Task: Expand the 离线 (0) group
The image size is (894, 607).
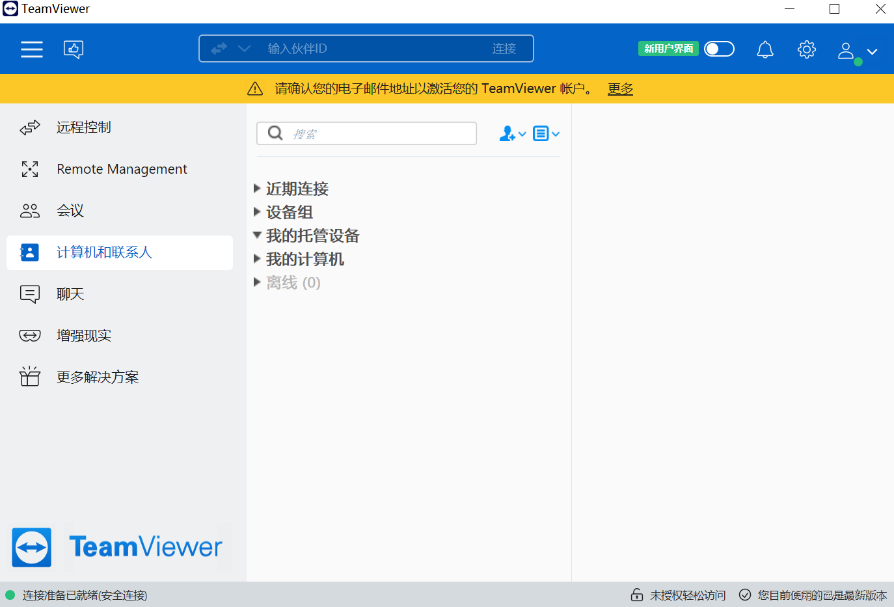Action: [257, 282]
